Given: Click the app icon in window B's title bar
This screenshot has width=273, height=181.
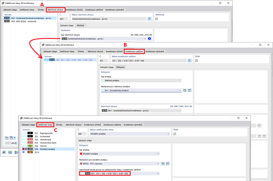Looking at the screenshot, I should point(43,45).
